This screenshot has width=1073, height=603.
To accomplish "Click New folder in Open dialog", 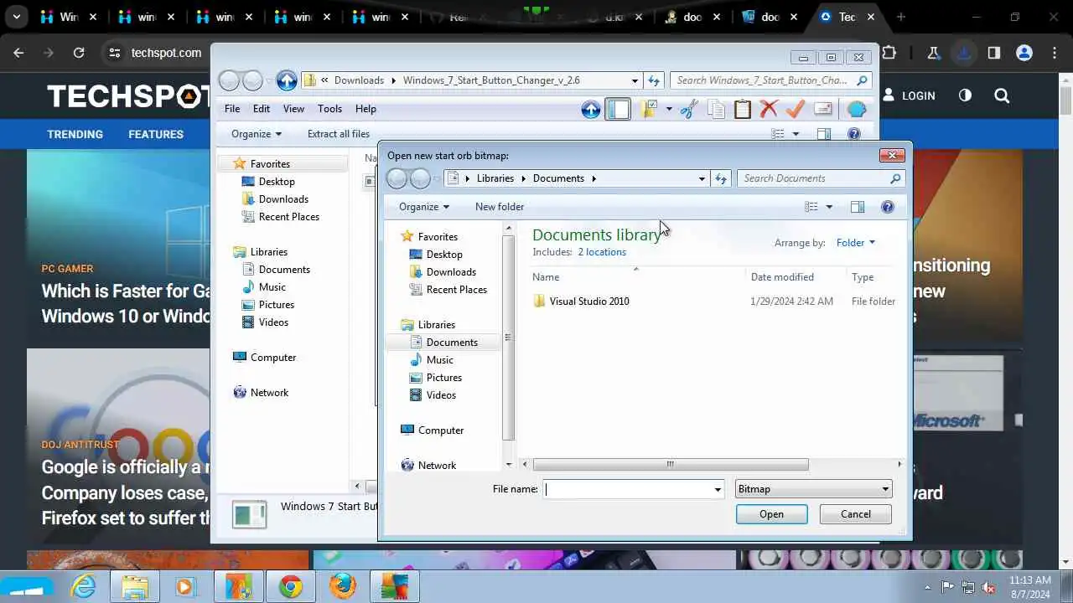I will (x=500, y=207).
